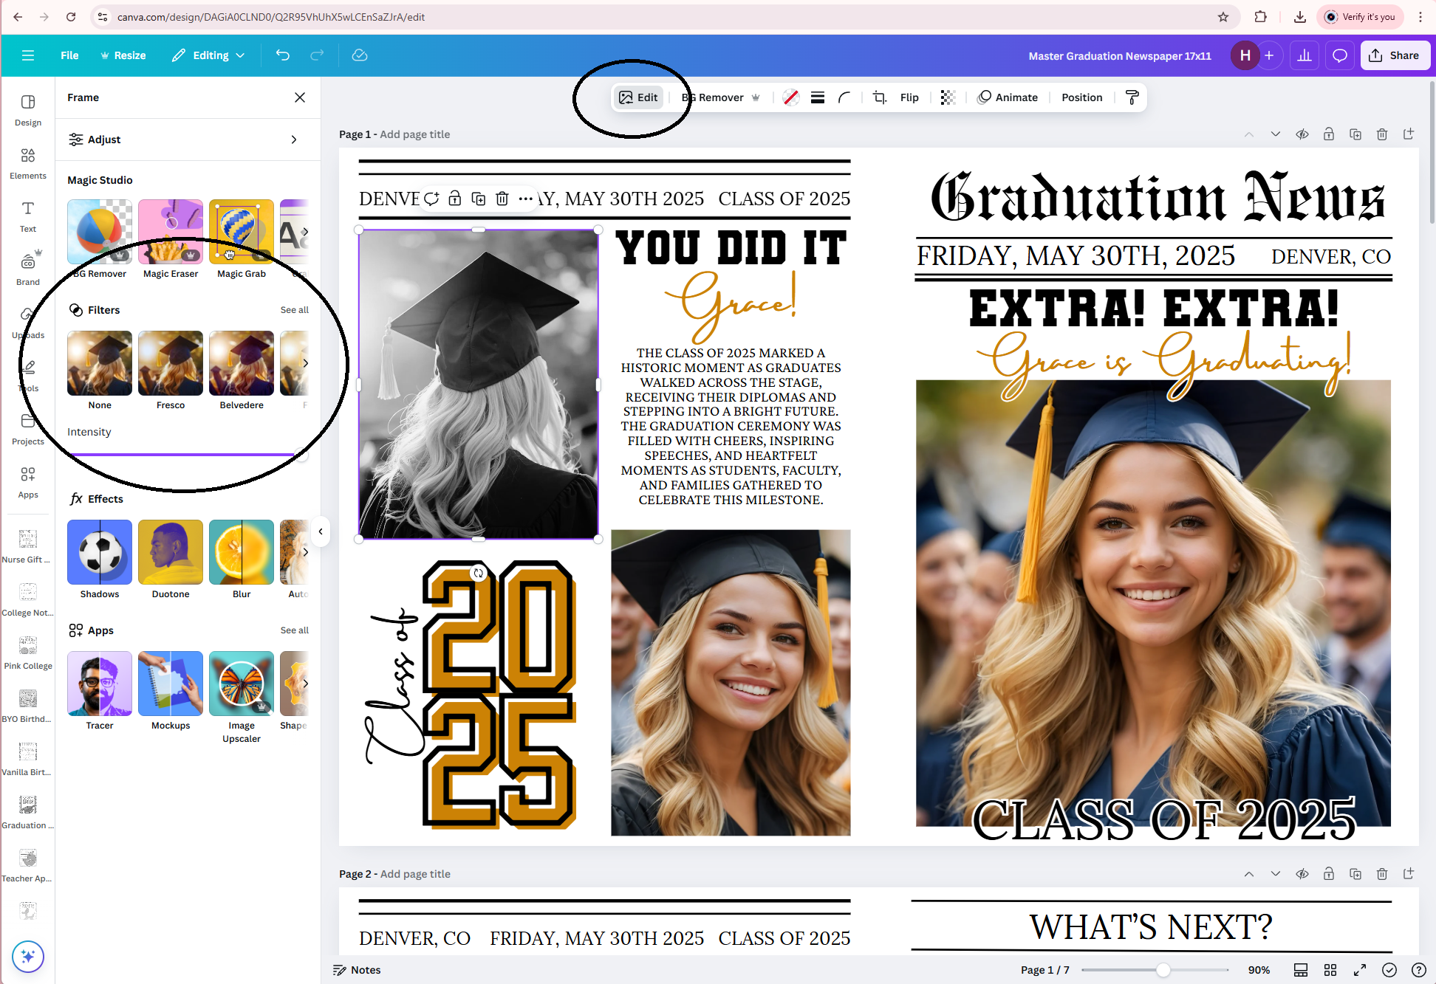Duplicate Page 1
The width and height of the screenshot is (1436, 984).
[1355, 134]
